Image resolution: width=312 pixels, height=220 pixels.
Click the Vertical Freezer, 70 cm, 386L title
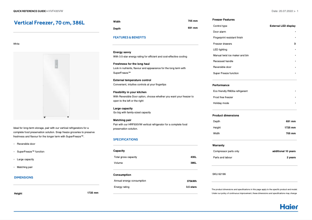click(49, 23)
